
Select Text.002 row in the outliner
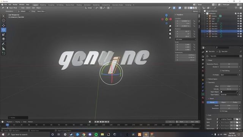(222, 26)
